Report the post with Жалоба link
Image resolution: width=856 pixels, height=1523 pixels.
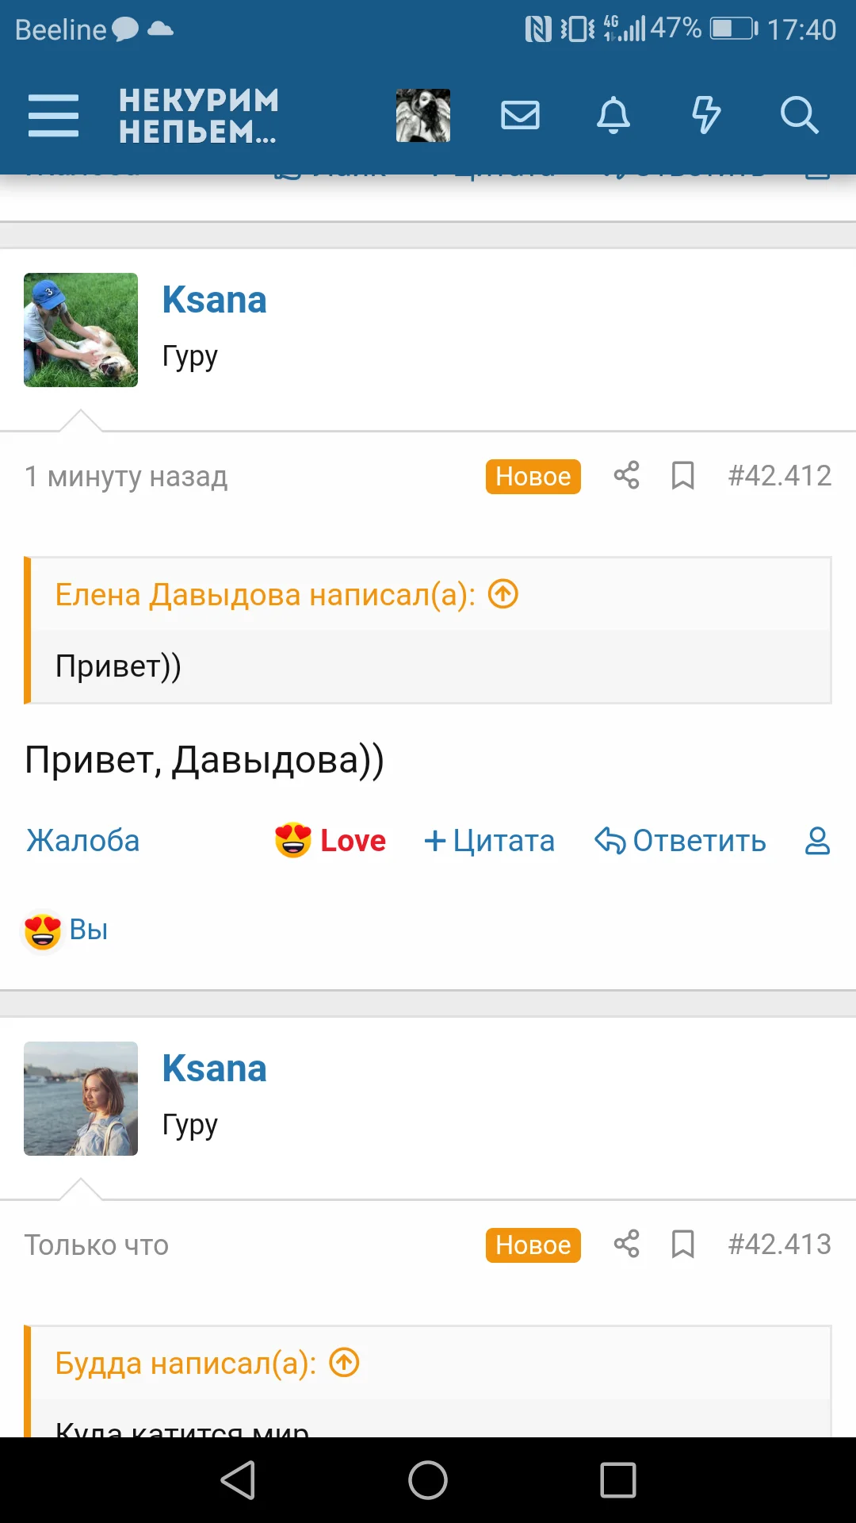[83, 841]
